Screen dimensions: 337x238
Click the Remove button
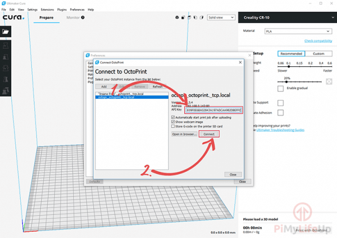(140, 86)
